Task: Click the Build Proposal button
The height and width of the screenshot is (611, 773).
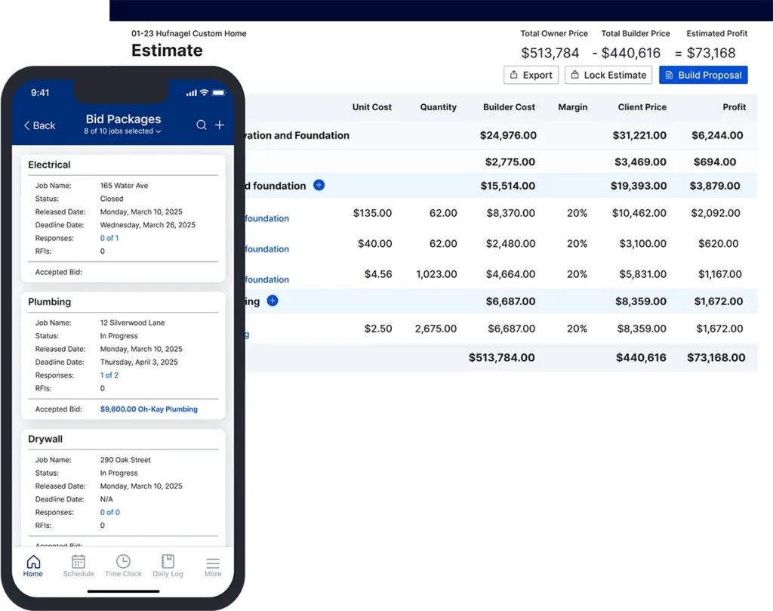Action: click(703, 75)
